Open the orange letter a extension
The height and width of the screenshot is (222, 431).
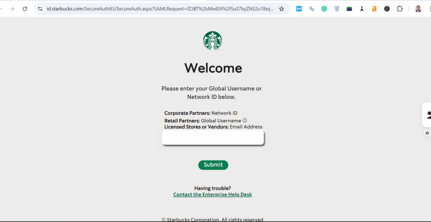coord(374,9)
